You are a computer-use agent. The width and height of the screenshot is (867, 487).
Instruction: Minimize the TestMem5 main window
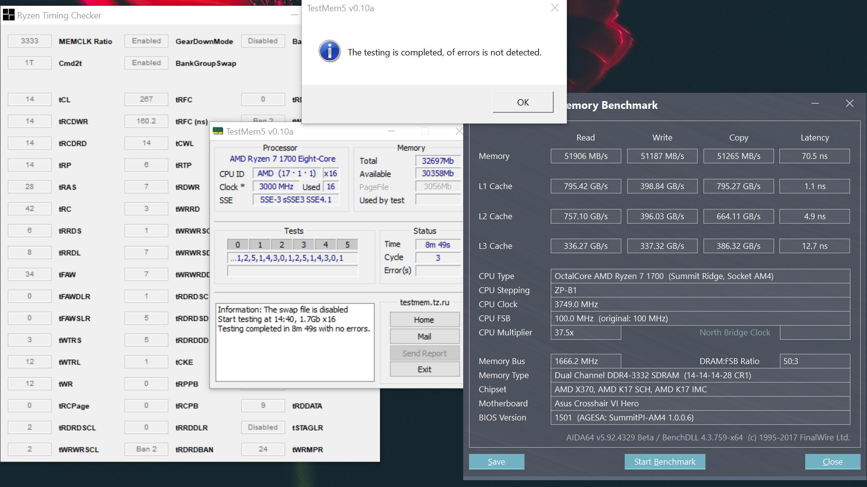coord(391,131)
